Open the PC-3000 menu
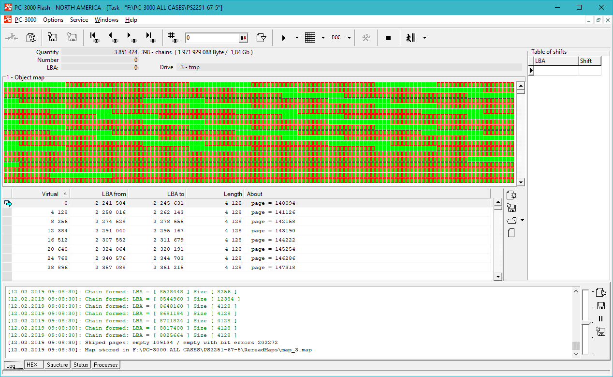Viewport: 613px width, 377px height. pos(26,20)
